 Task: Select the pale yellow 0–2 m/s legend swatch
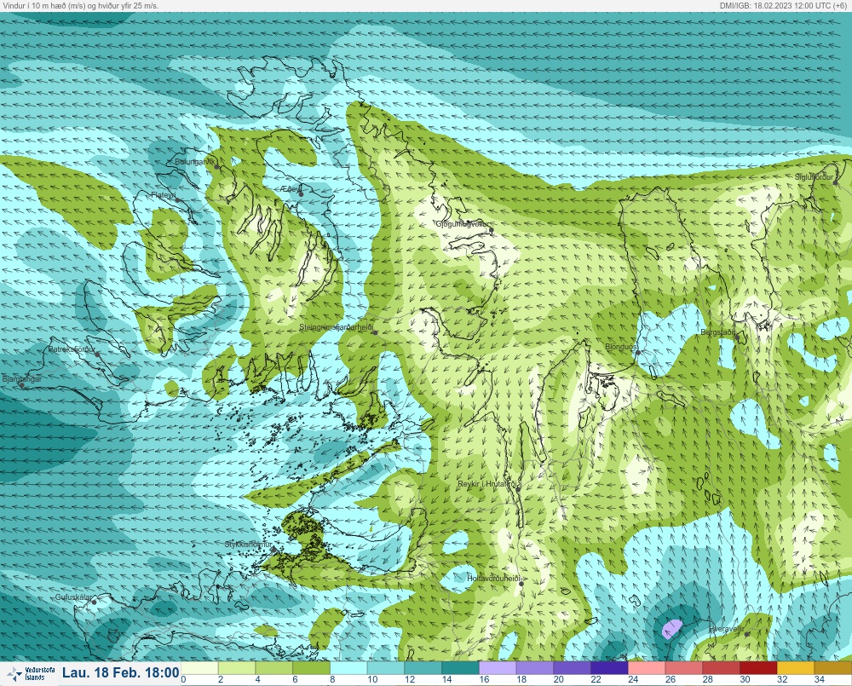[x=199, y=667]
